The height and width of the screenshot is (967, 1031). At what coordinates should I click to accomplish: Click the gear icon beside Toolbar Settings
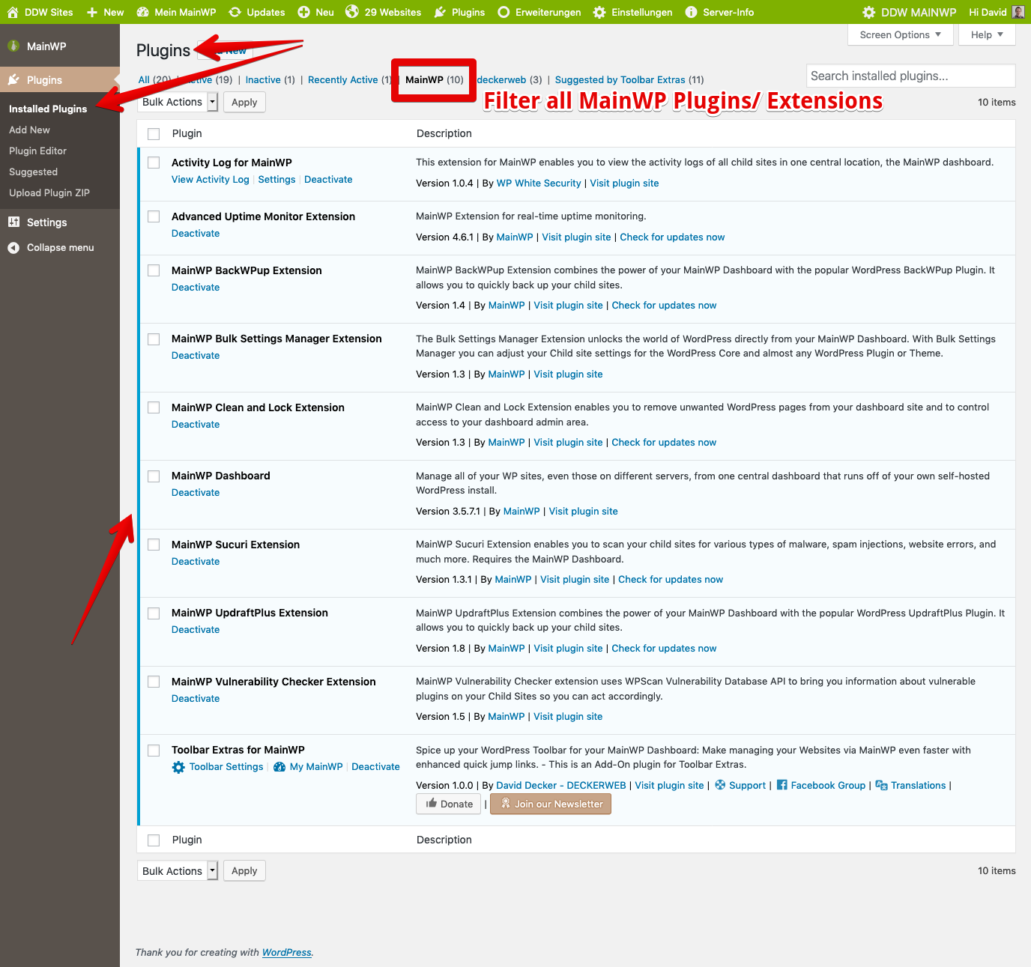pyautogui.click(x=178, y=767)
